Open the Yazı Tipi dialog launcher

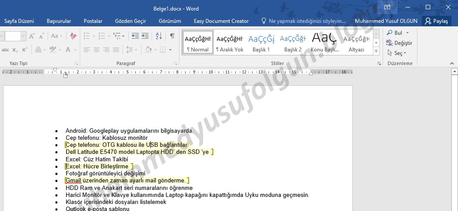pyautogui.click(x=76, y=63)
